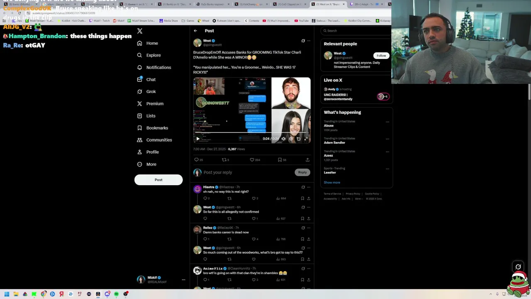Open Communities from the sidebar
Viewport: 531px width, 299px height.
click(154, 140)
